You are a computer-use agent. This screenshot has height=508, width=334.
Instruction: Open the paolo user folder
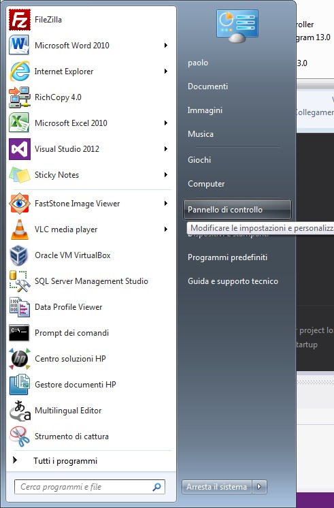(x=198, y=63)
